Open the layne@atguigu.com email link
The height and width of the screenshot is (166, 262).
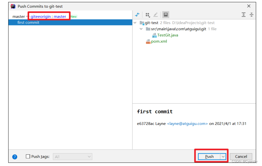pos(187,124)
